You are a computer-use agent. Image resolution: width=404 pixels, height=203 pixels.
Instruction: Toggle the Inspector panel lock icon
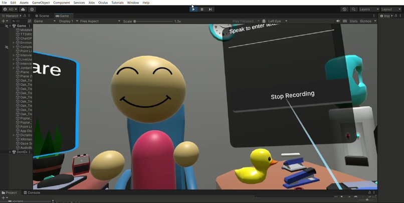click(395, 16)
